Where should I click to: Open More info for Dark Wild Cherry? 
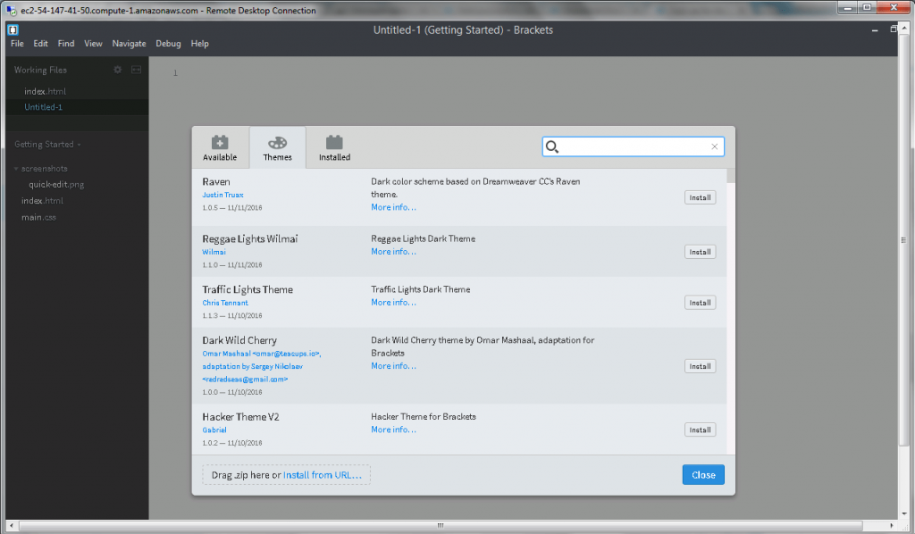[x=392, y=365]
